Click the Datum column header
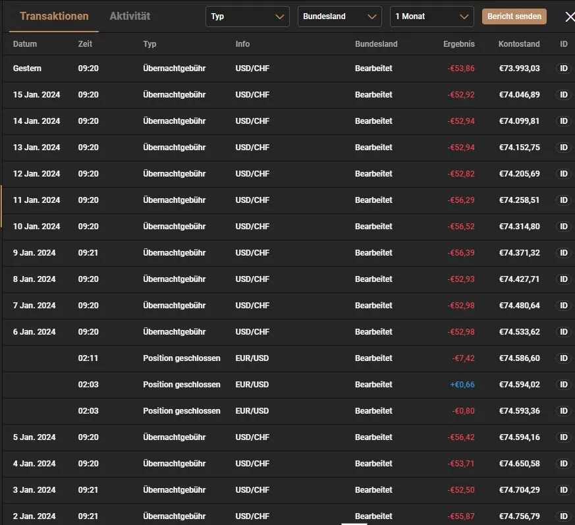Viewport: 575px width, 525px height. pos(25,44)
